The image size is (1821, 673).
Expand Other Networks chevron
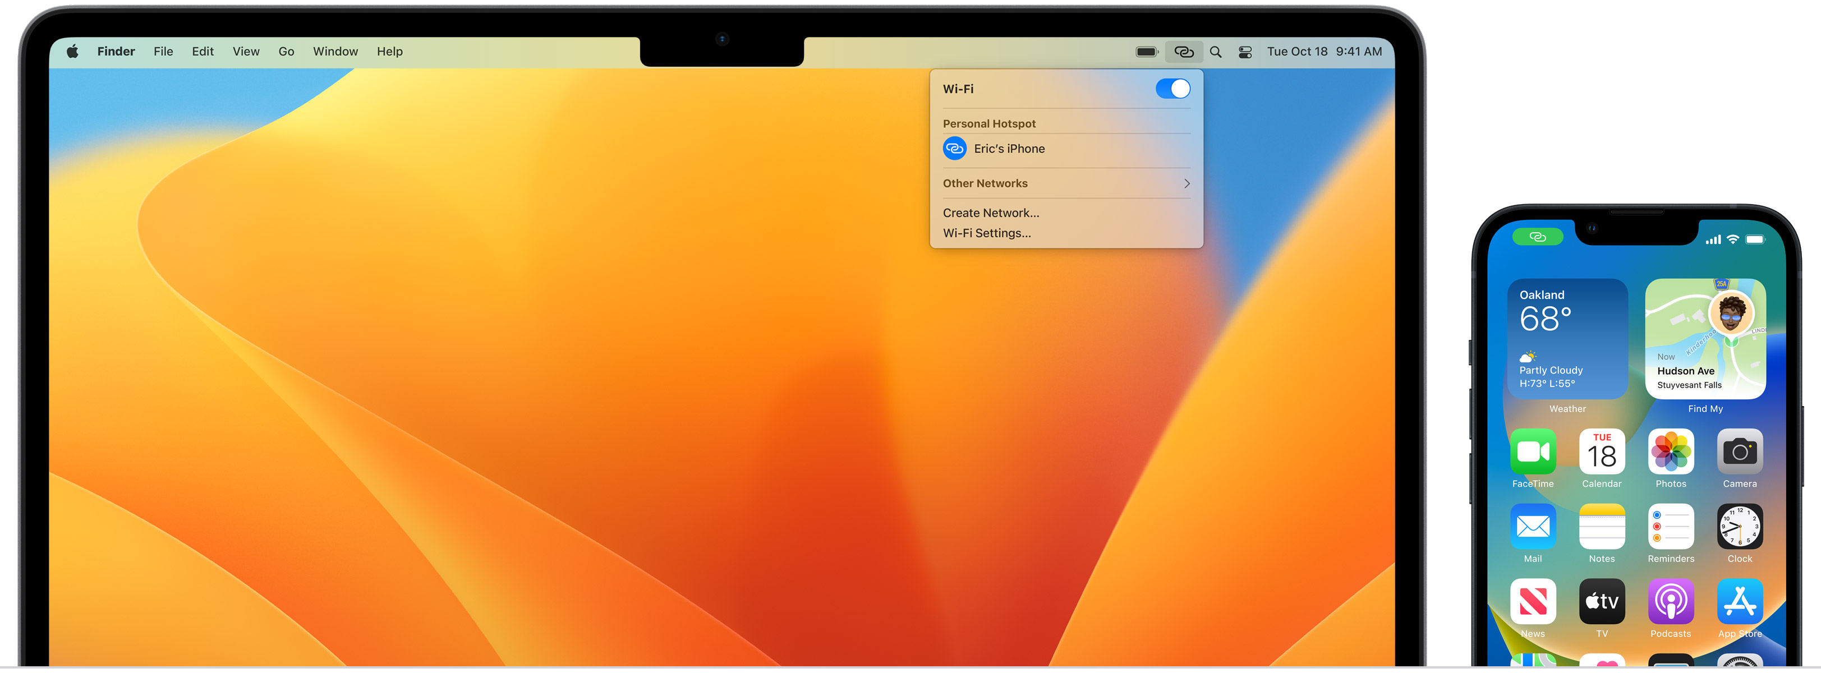[x=1186, y=184]
